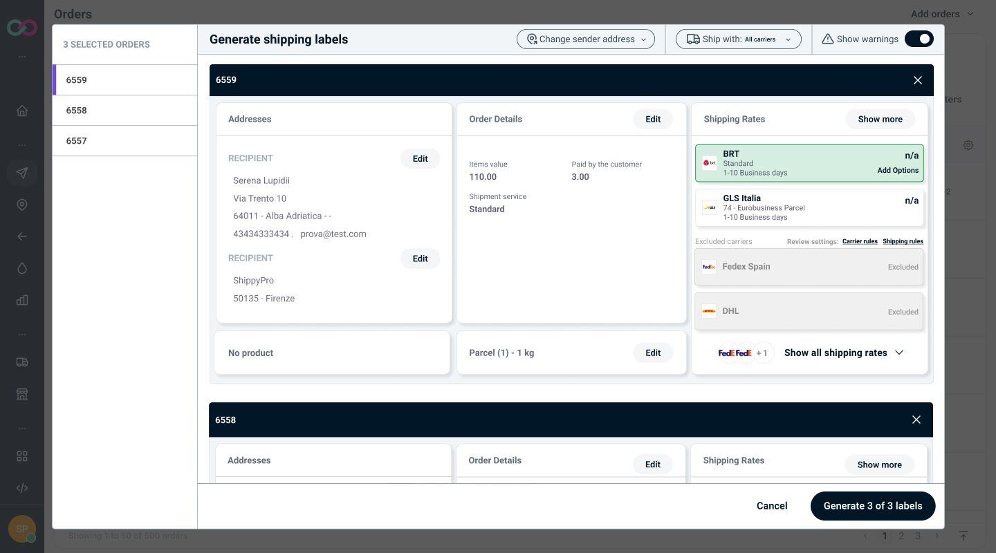Click the infinity logo at top of sidebar
Viewport: 996px width, 553px height.
point(22,28)
